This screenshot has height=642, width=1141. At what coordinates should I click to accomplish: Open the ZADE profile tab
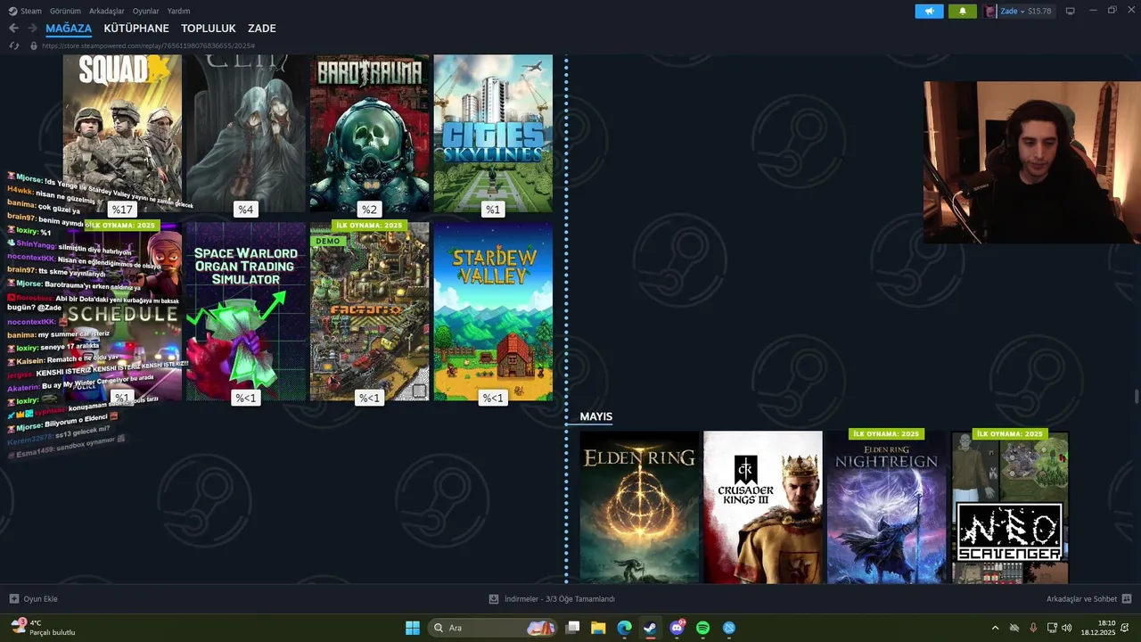(x=262, y=29)
